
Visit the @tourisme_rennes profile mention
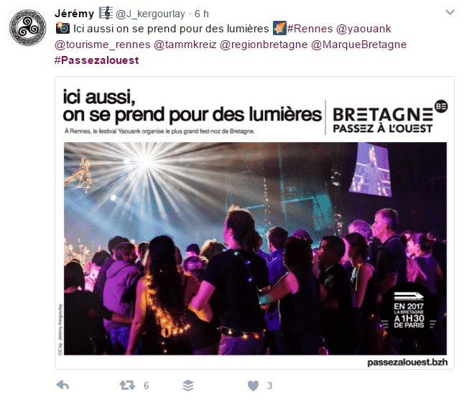coord(103,45)
